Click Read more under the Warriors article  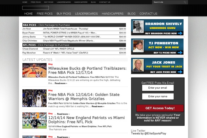tap(98, 107)
